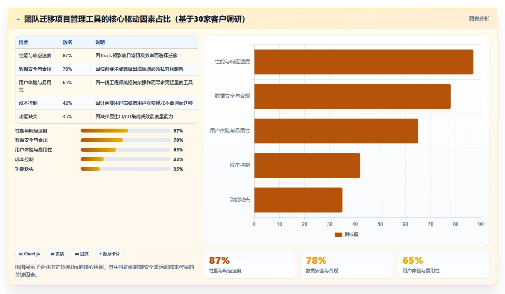The image size is (505, 294).
Task: Open the 65% 用户体验与易用性 data card
Action: 443,264
